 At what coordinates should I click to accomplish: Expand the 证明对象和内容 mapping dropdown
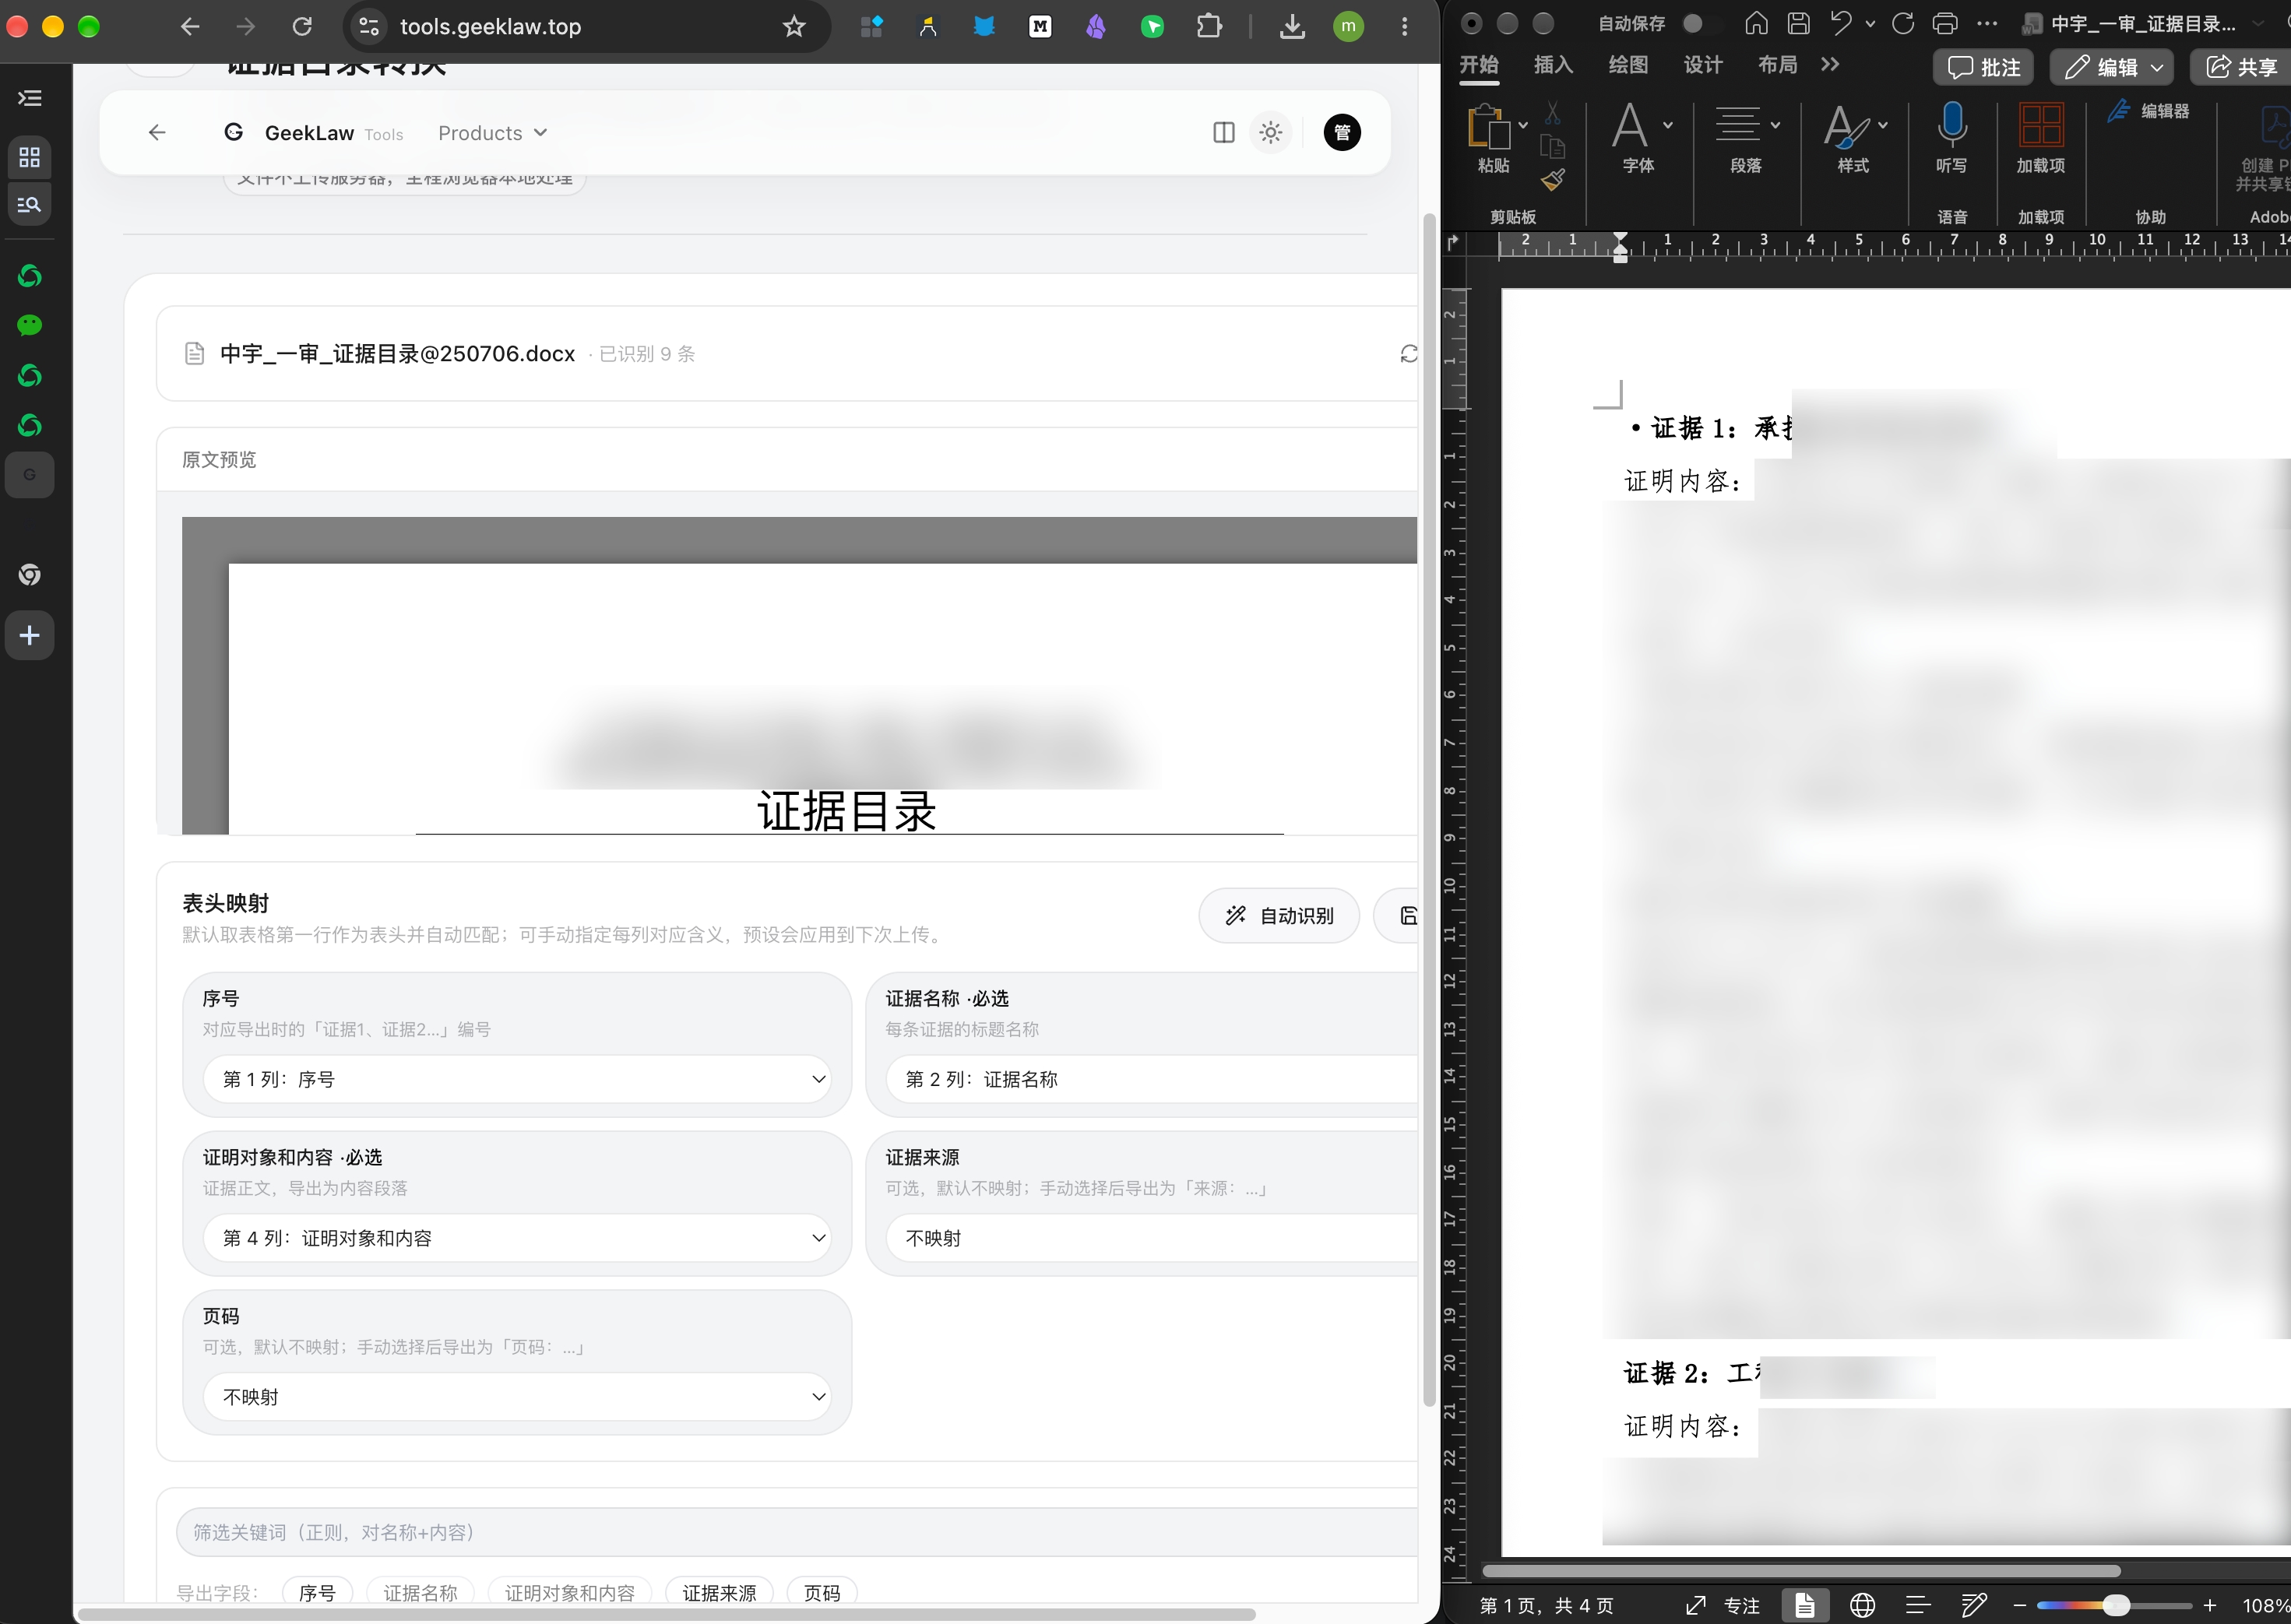(x=517, y=1238)
